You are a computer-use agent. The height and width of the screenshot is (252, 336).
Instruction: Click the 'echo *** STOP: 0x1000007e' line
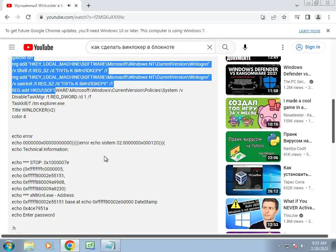pyautogui.click(x=40, y=162)
